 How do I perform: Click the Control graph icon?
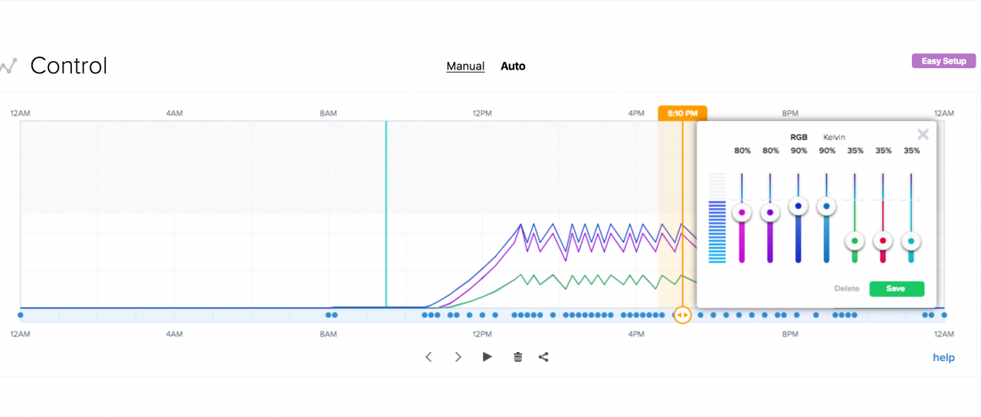coord(8,66)
